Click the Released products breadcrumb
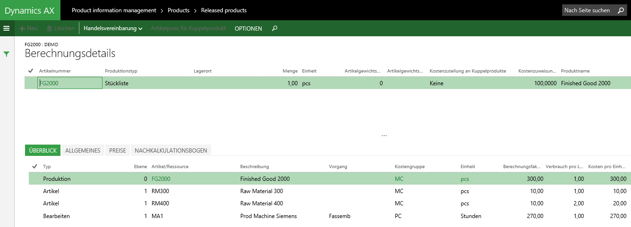The image size is (631, 227). coord(223,10)
